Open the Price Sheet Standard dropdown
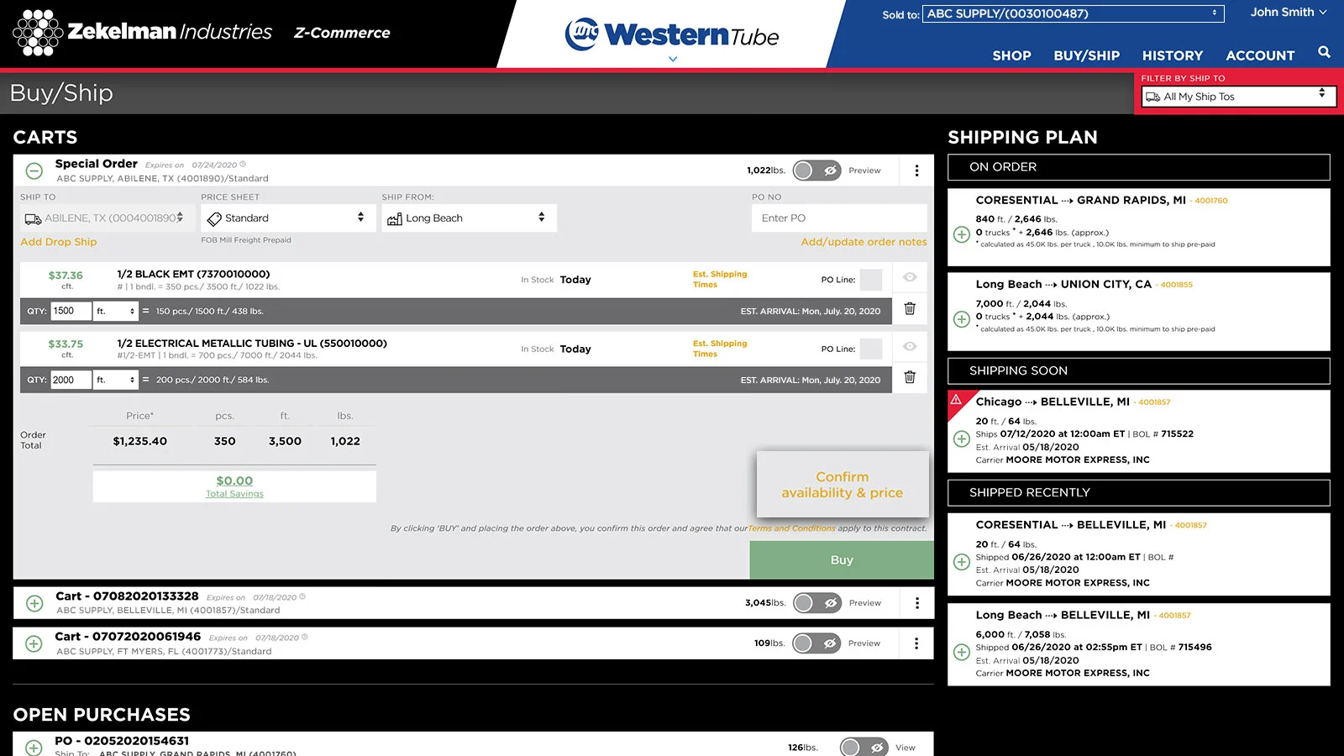The height and width of the screenshot is (756, 1344). pos(286,218)
